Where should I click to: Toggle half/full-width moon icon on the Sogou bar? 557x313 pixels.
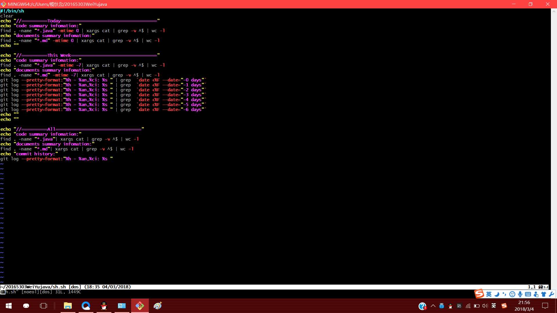pyautogui.click(x=497, y=294)
